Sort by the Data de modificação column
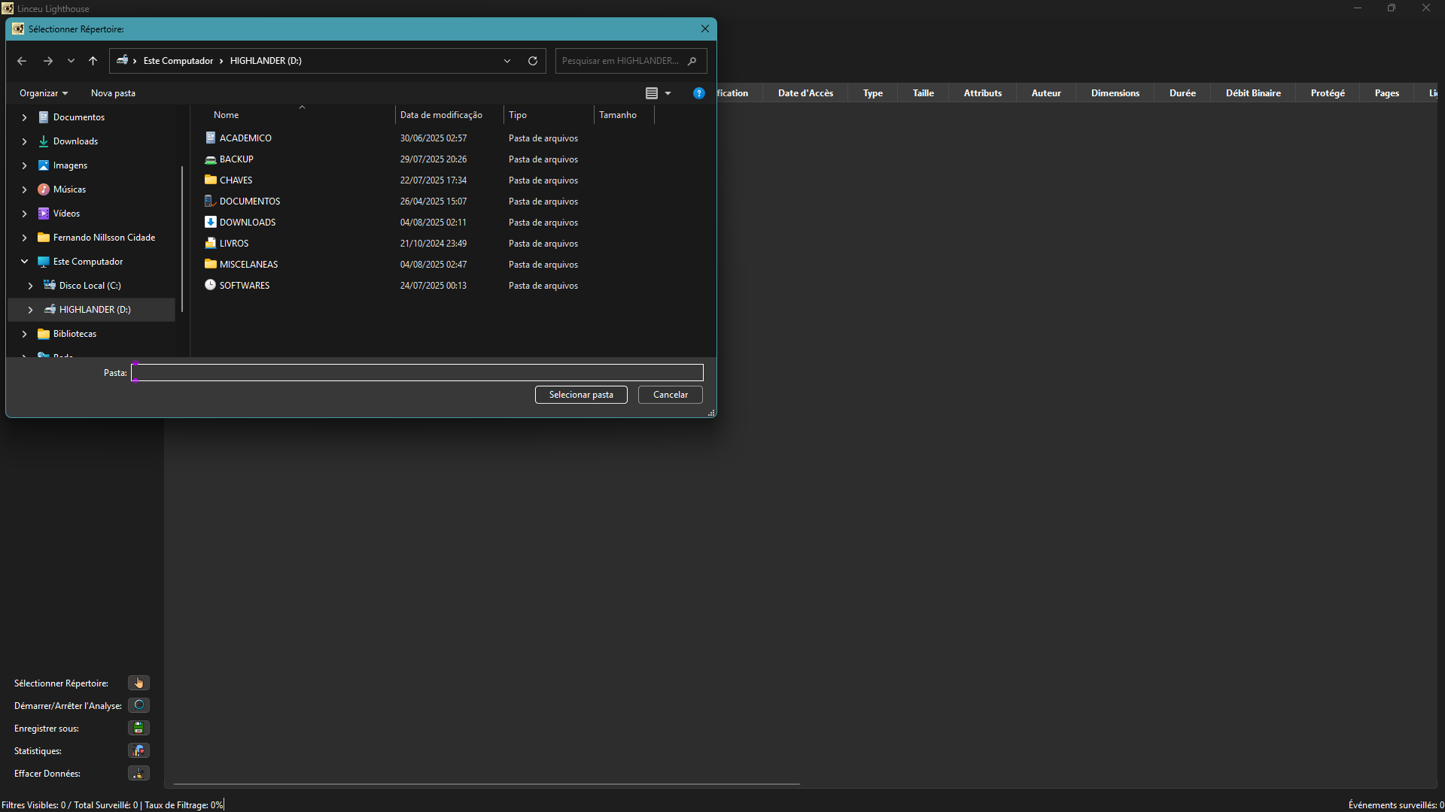The height and width of the screenshot is (812, 1445). point(441,115)
